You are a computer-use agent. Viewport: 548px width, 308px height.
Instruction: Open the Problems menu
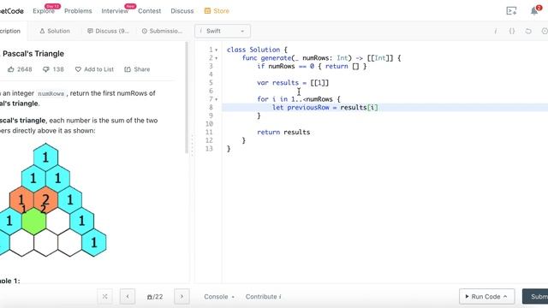(78, 11)
